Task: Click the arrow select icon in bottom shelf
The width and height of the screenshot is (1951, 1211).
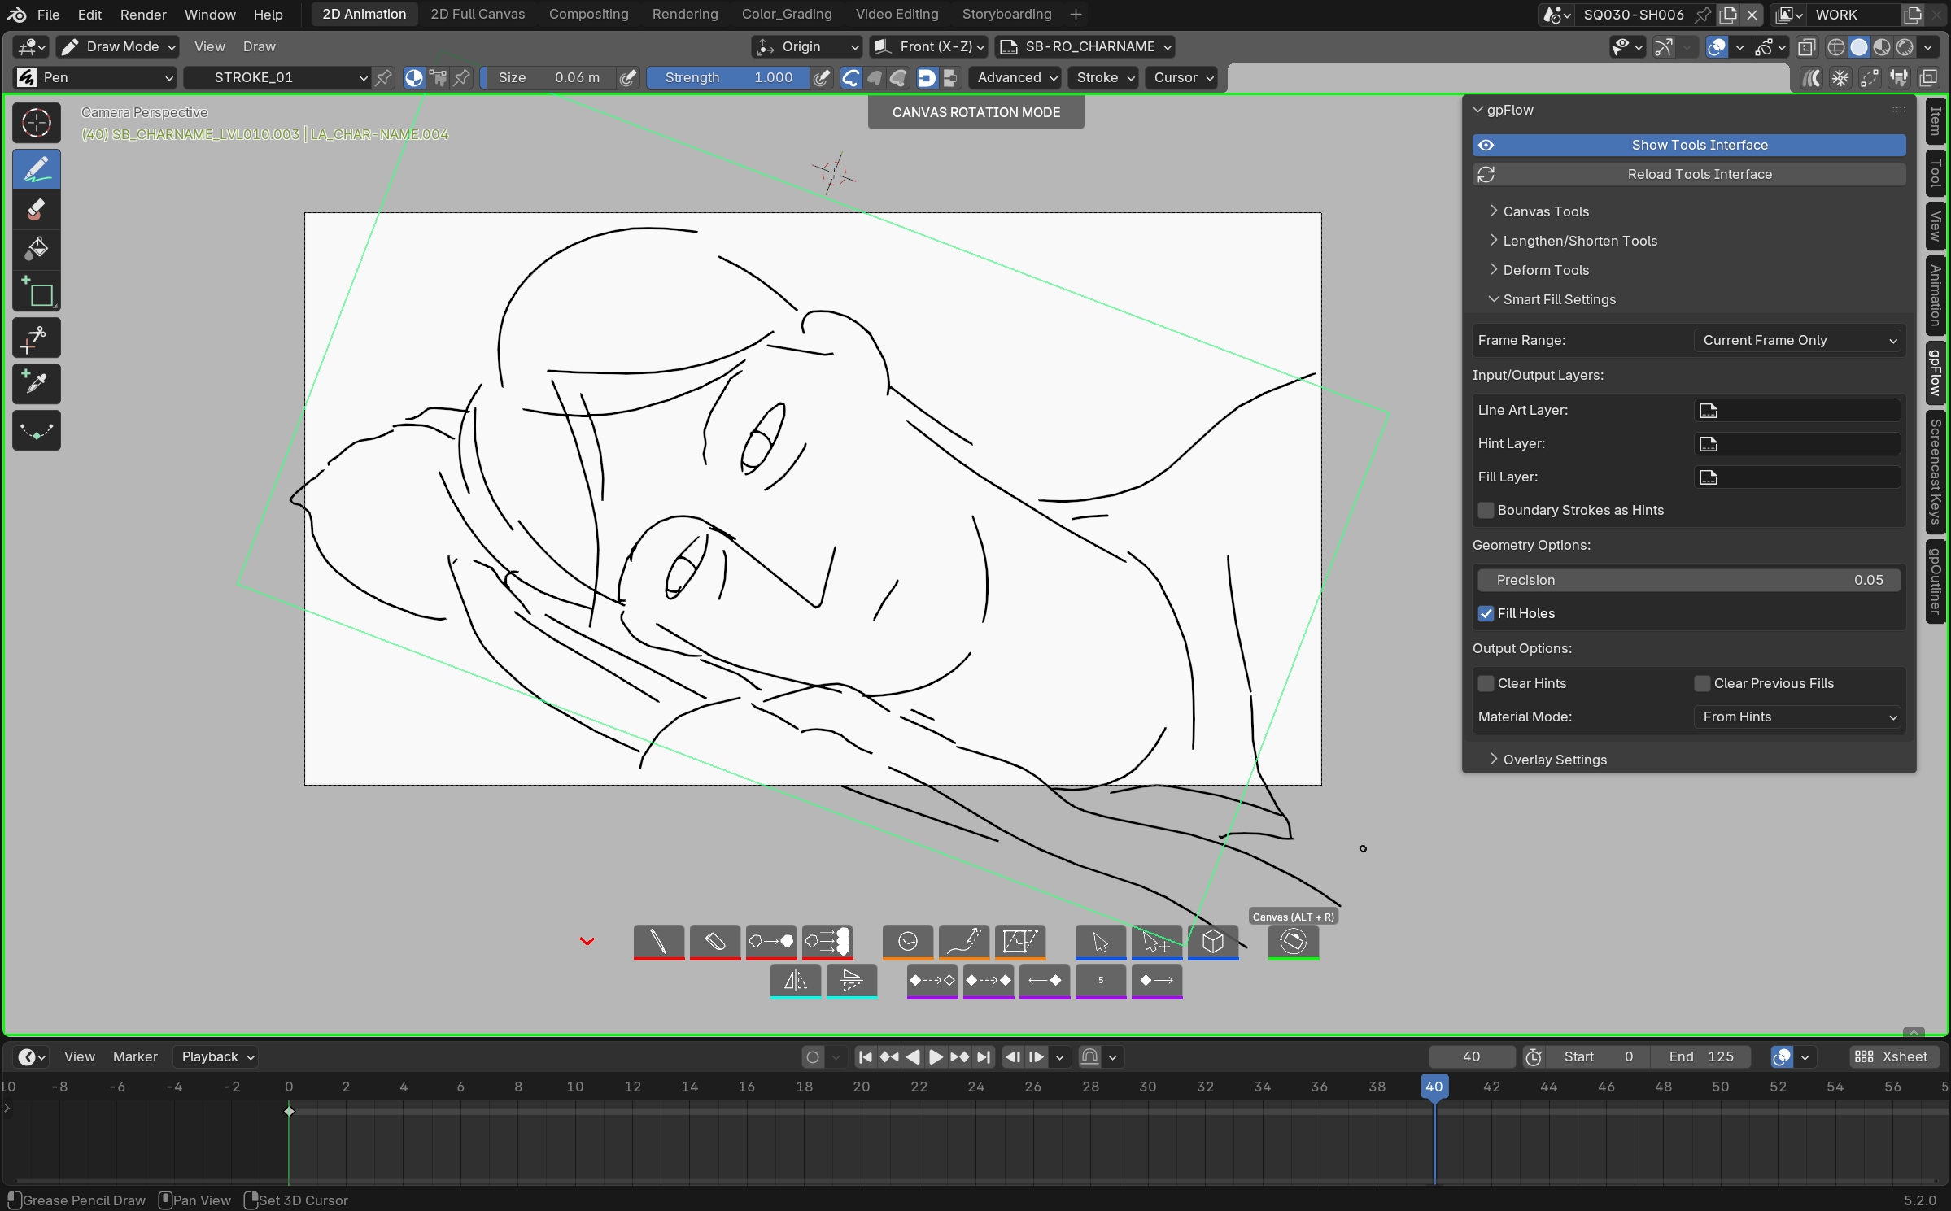Action: coord(1100,941)
